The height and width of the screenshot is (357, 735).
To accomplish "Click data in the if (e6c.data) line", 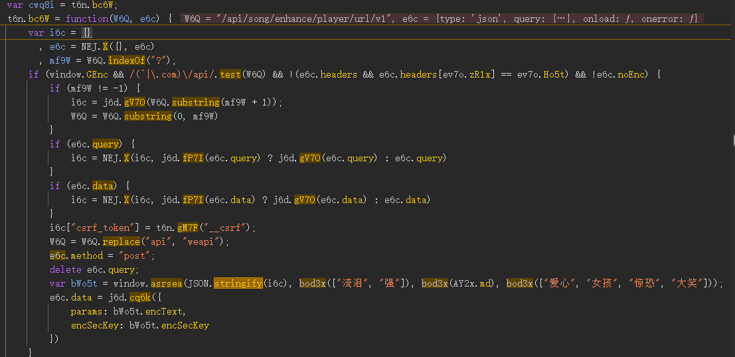I will click(x=103, y=186).
